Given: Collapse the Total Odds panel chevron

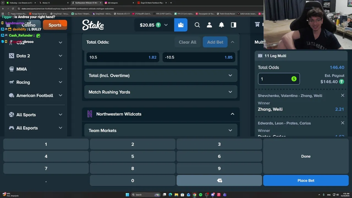Looking at the screenshot, I should tap(232, 42).
